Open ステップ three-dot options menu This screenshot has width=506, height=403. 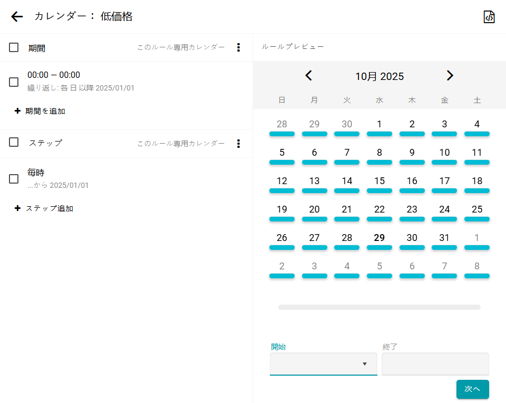(238, 143)
